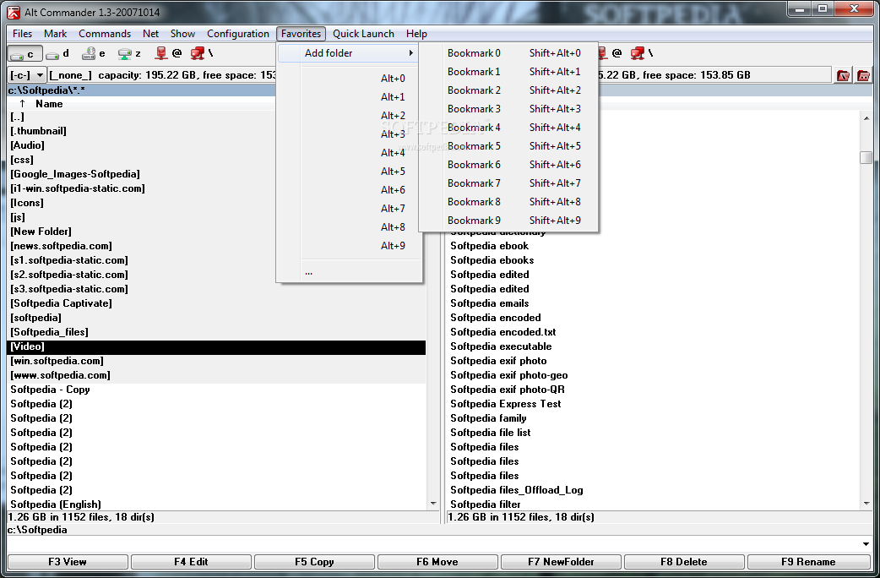Click the F4 Edit button
This screenshot has width=880, height=578.
(191, 562)
